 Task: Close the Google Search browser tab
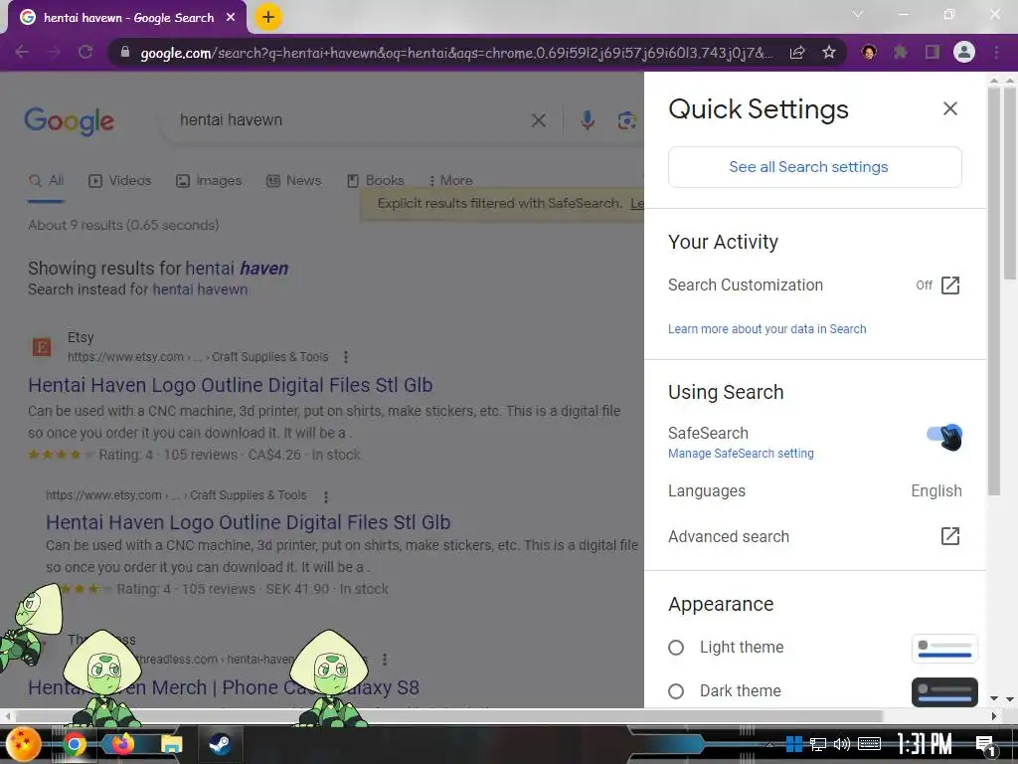coord(231,18)
